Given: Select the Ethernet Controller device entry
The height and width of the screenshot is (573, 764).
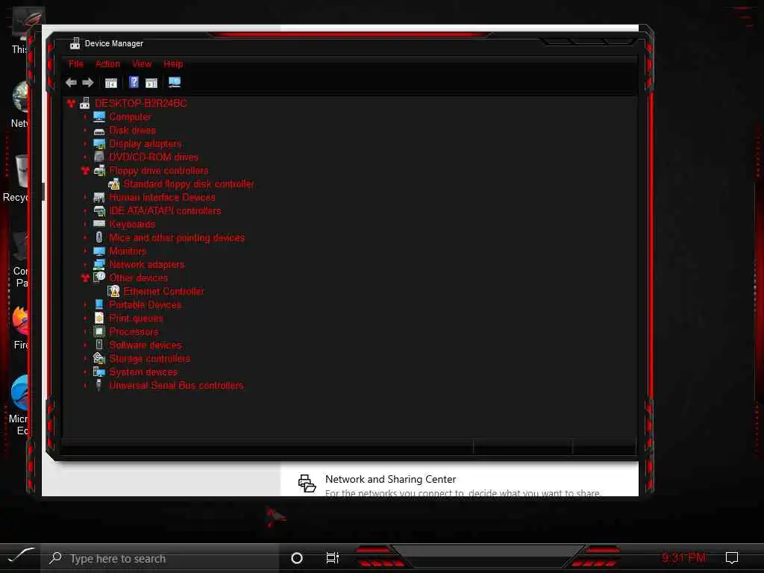Looking at the screenshot, I should point(163,291).
